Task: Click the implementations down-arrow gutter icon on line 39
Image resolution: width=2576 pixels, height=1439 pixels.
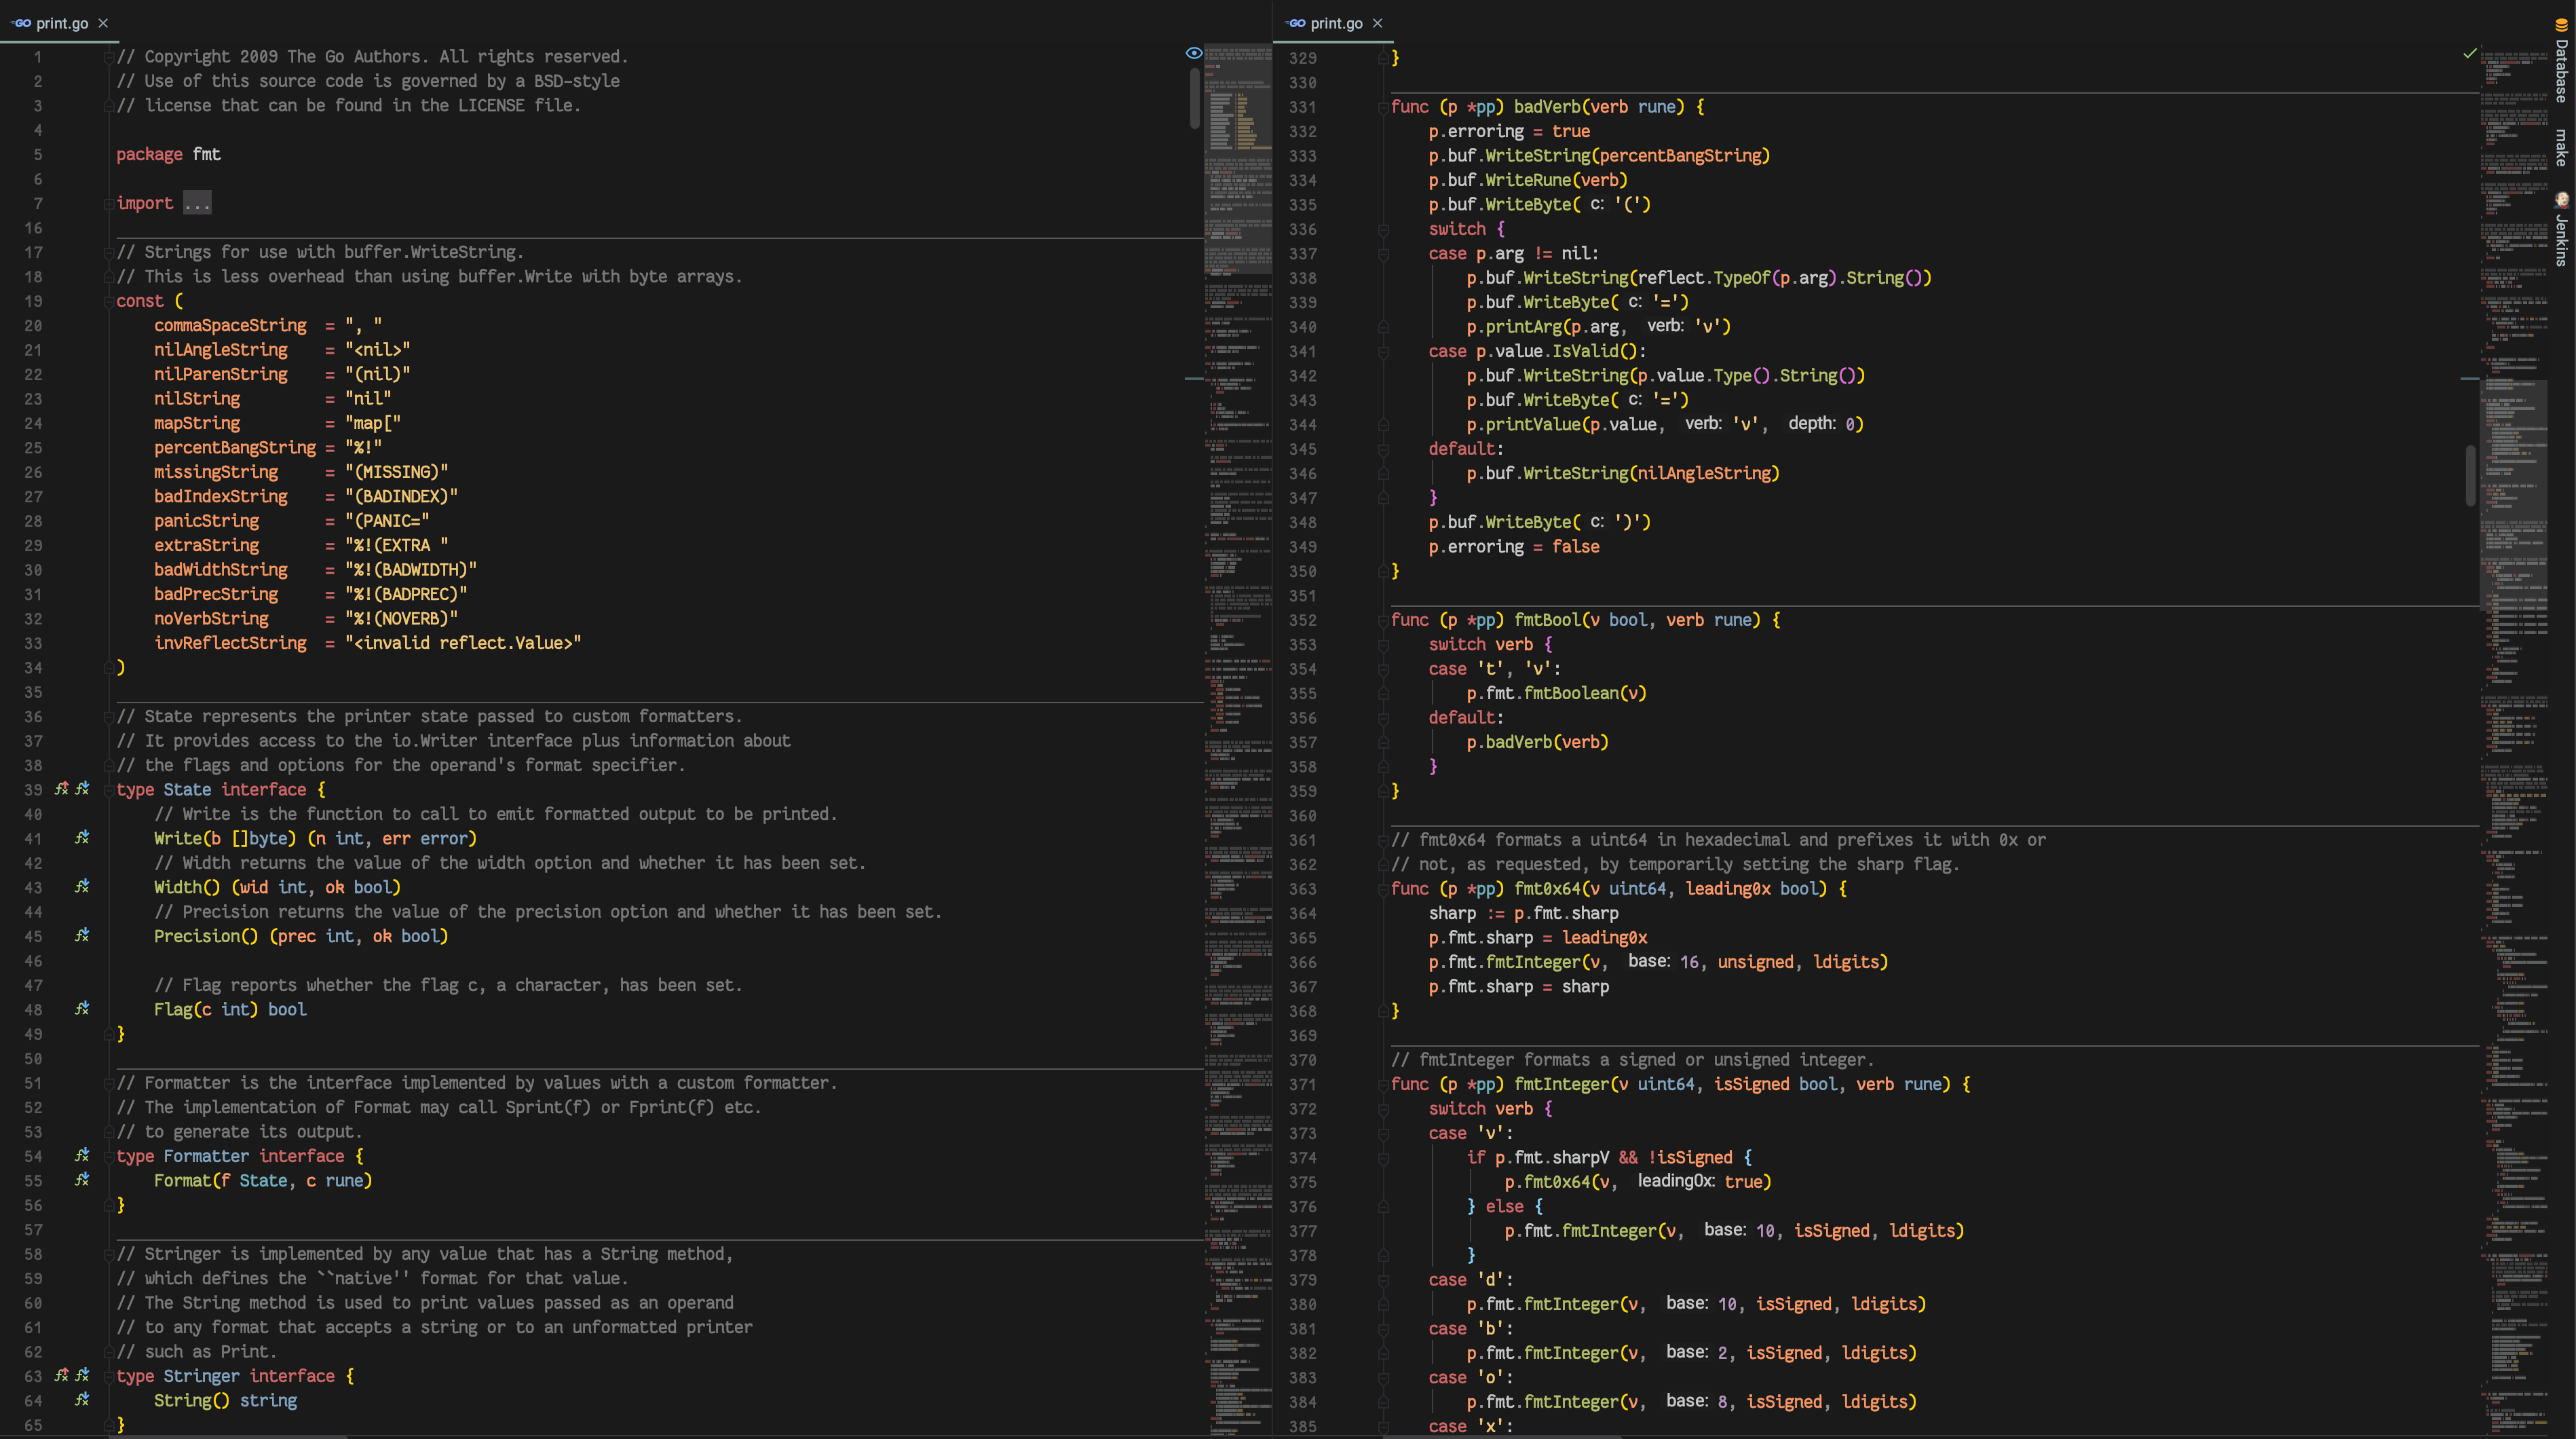Action: click(x=82, y=789)
